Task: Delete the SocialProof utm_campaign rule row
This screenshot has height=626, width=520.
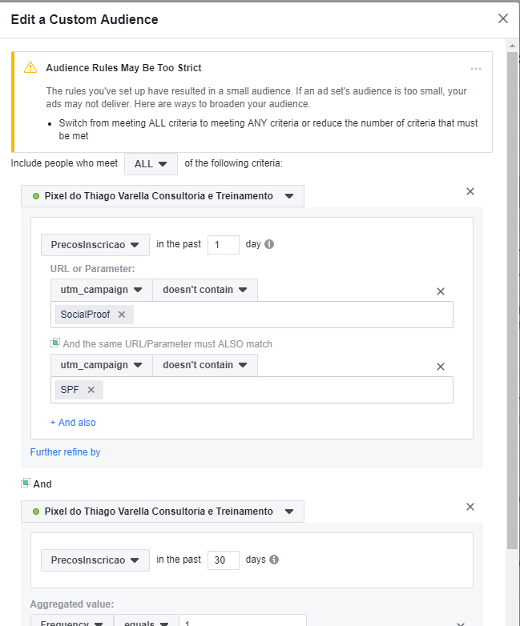Action: point(440,291)
